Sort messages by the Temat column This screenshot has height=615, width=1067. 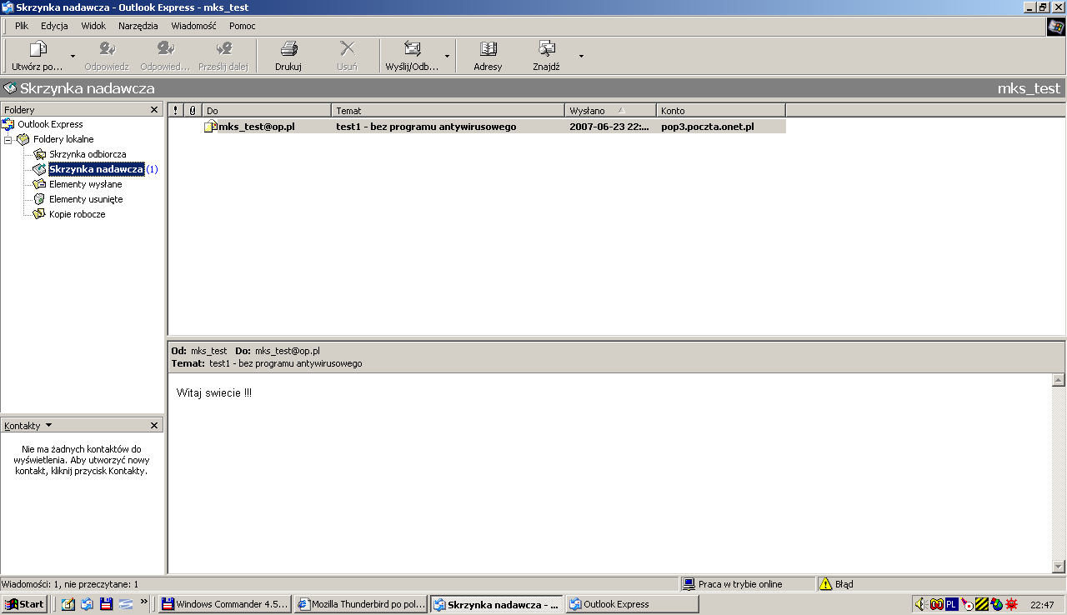448,110
